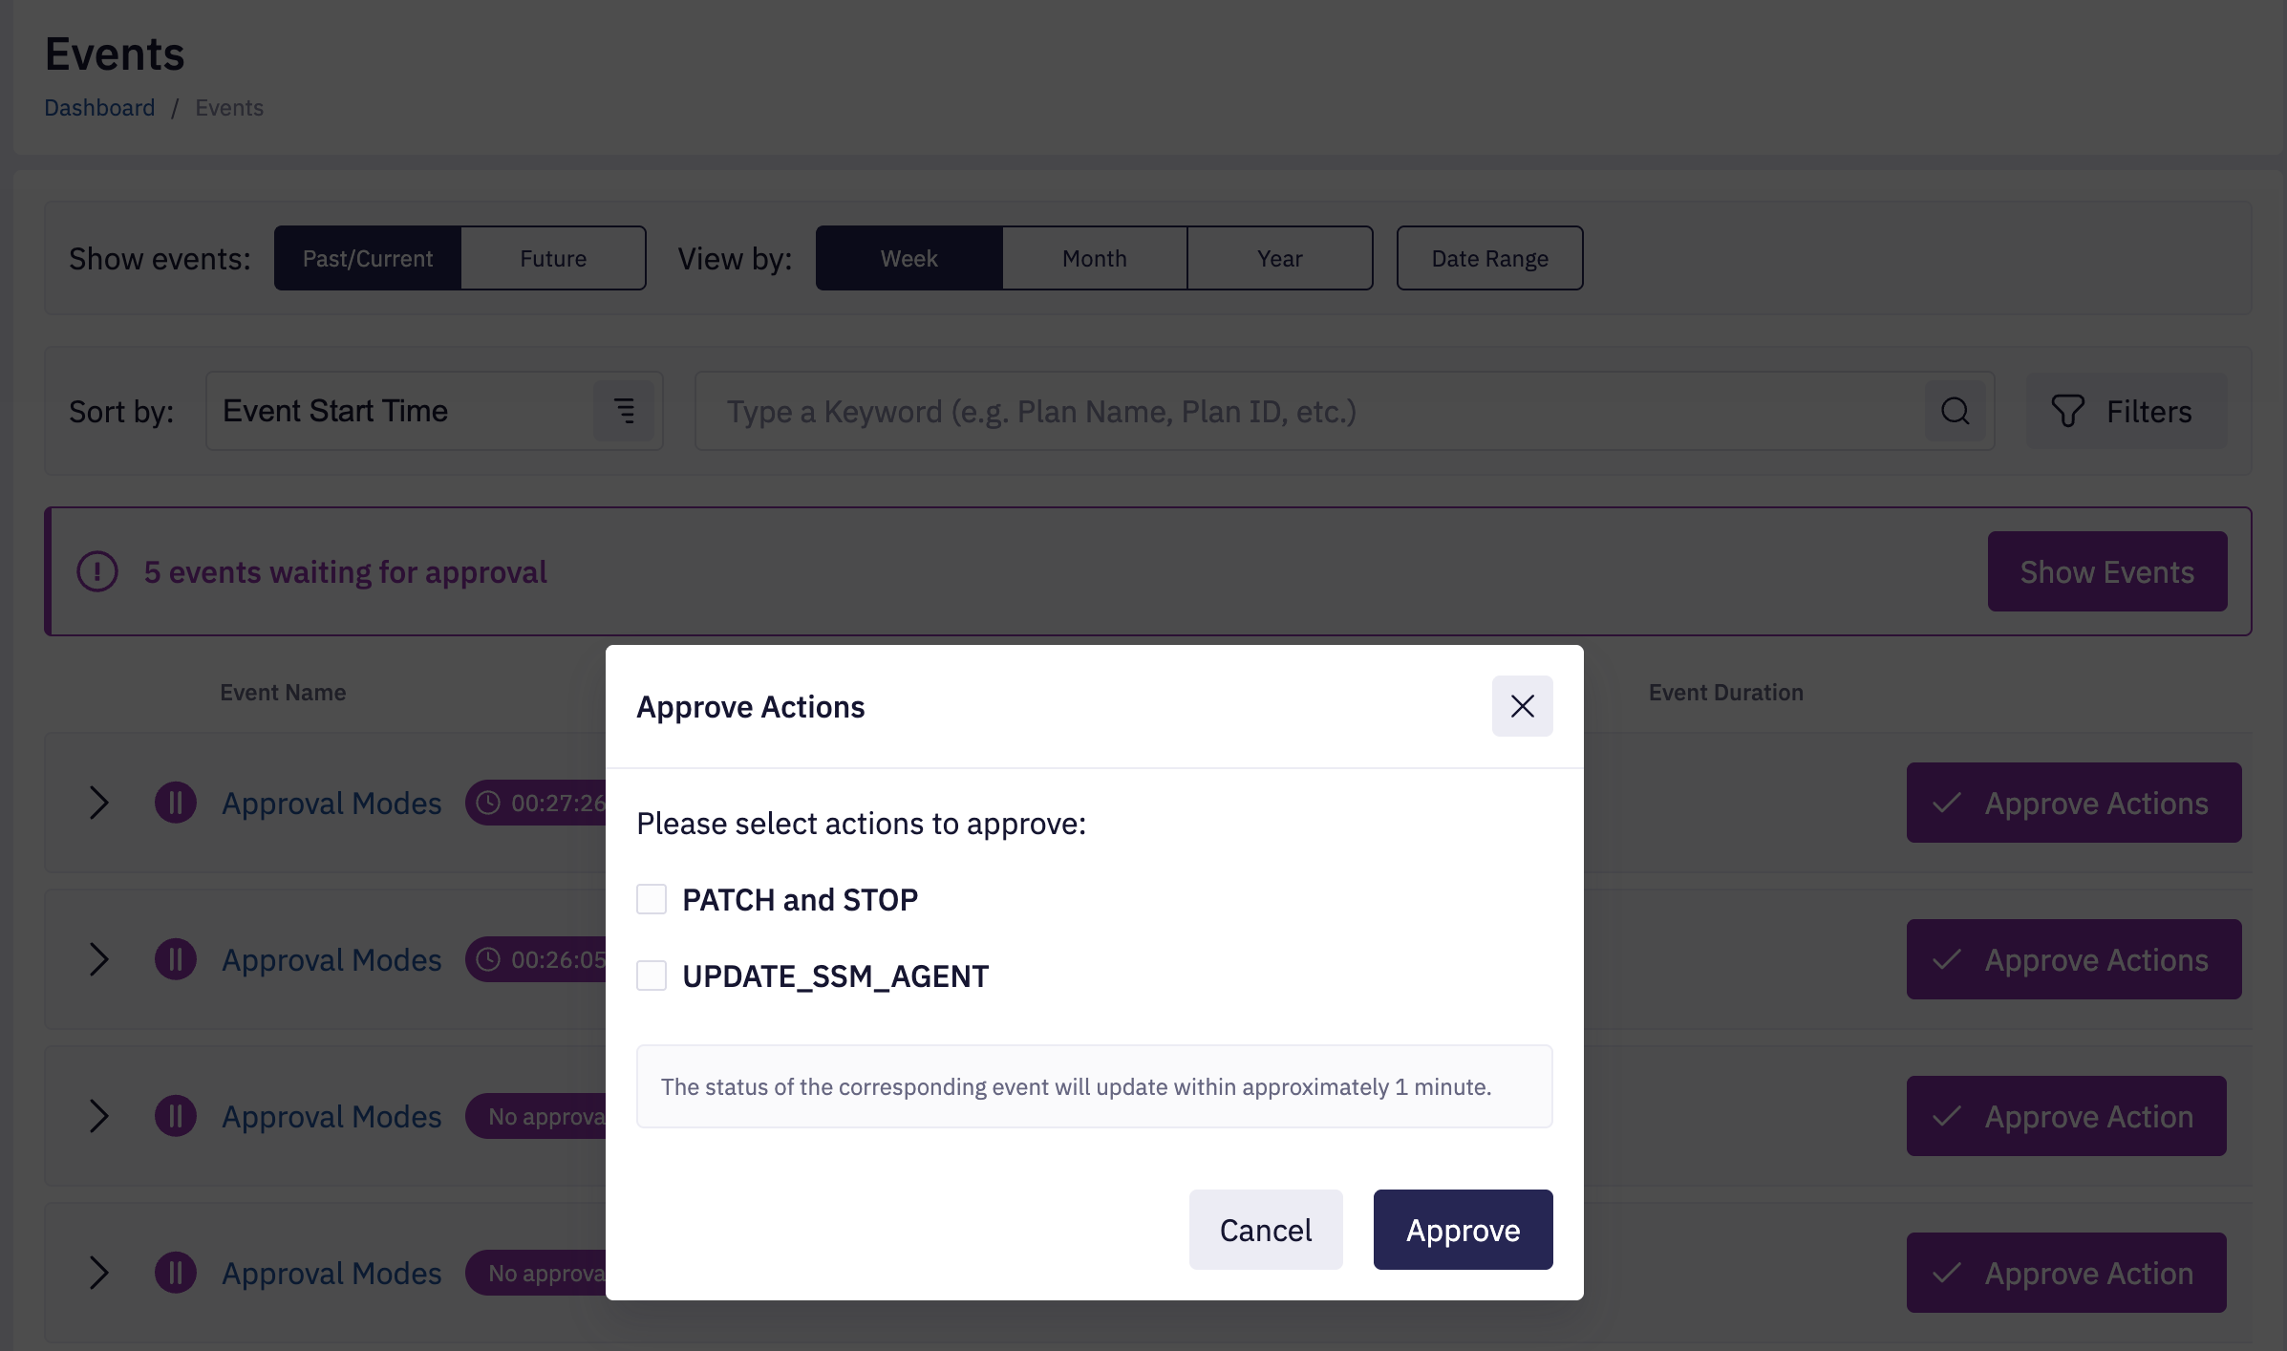2287x1351 pixels.
Task: Click the keyword search input field
Action: pyautogui.click(x=1309, y=411)
